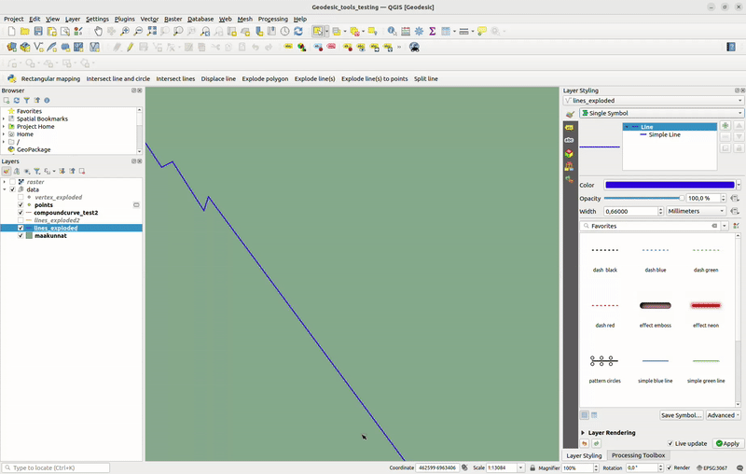
Task: Click the Zoom Full extent icon
Action: 151,32
